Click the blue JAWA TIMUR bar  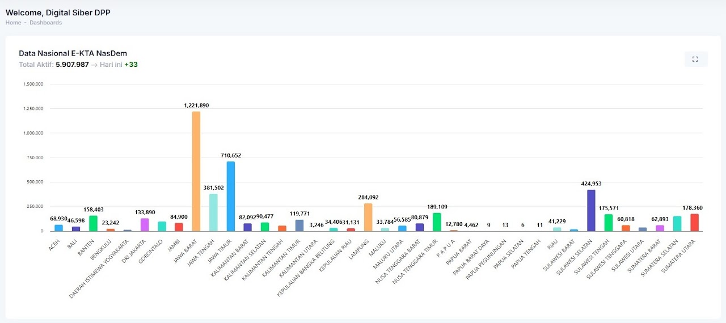click(x=230, y=196)
